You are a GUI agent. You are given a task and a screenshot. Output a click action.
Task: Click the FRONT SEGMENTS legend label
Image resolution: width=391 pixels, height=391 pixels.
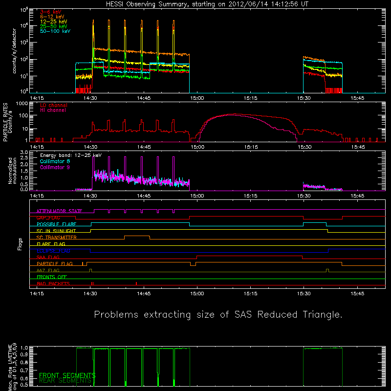pos(67,375)
